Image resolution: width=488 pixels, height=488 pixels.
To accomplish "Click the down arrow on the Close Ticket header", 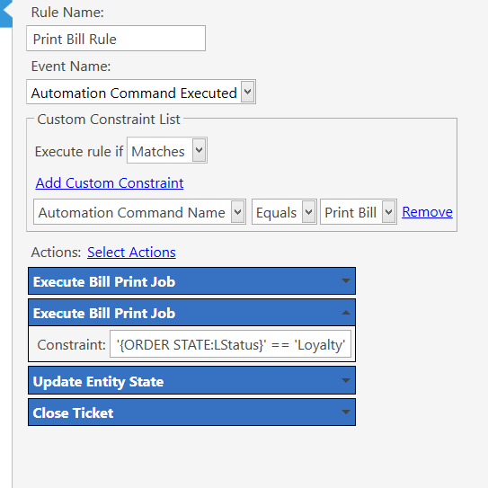I will (x=345, y=413).
